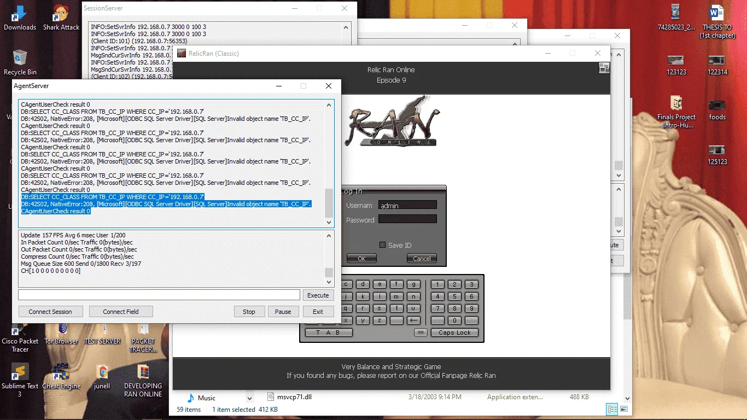Tap the number 9 virtual key
This screenshot has width=747, height=420.
point(471,308)
